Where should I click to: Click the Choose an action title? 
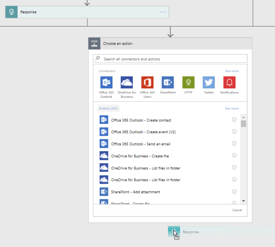coord(118,43)
